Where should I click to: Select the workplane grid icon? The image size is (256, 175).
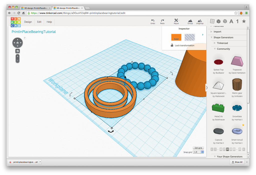(212, 21)
